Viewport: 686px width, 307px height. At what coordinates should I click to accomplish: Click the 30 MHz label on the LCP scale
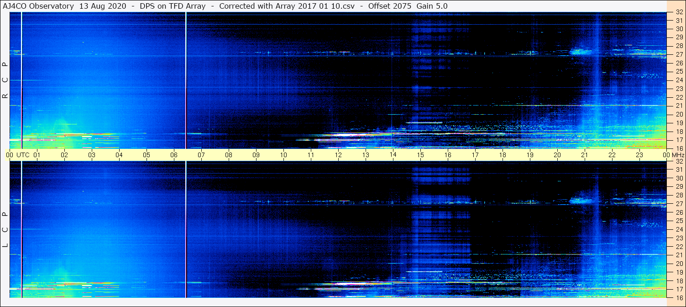point(679,178)
